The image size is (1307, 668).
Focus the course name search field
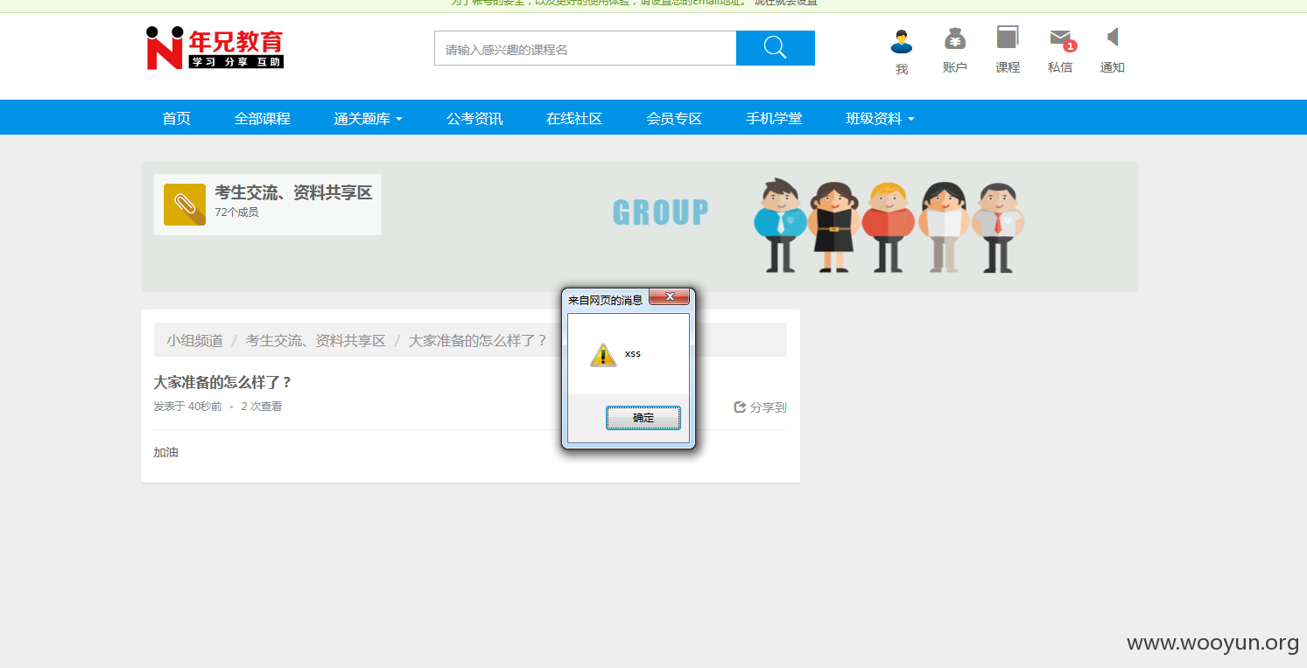[586, 48]
